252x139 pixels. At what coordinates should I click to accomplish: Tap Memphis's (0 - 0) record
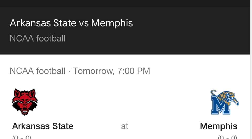click(x=227, y=137)
